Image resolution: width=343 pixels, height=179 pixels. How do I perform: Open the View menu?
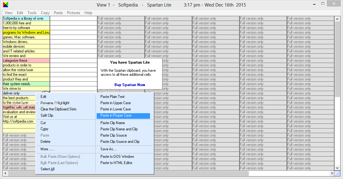(x=8, y=13)
